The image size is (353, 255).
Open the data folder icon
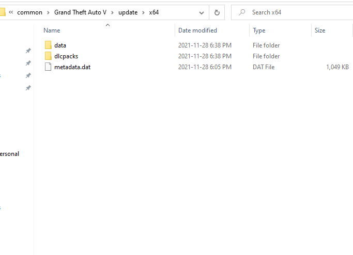point(48,45)
